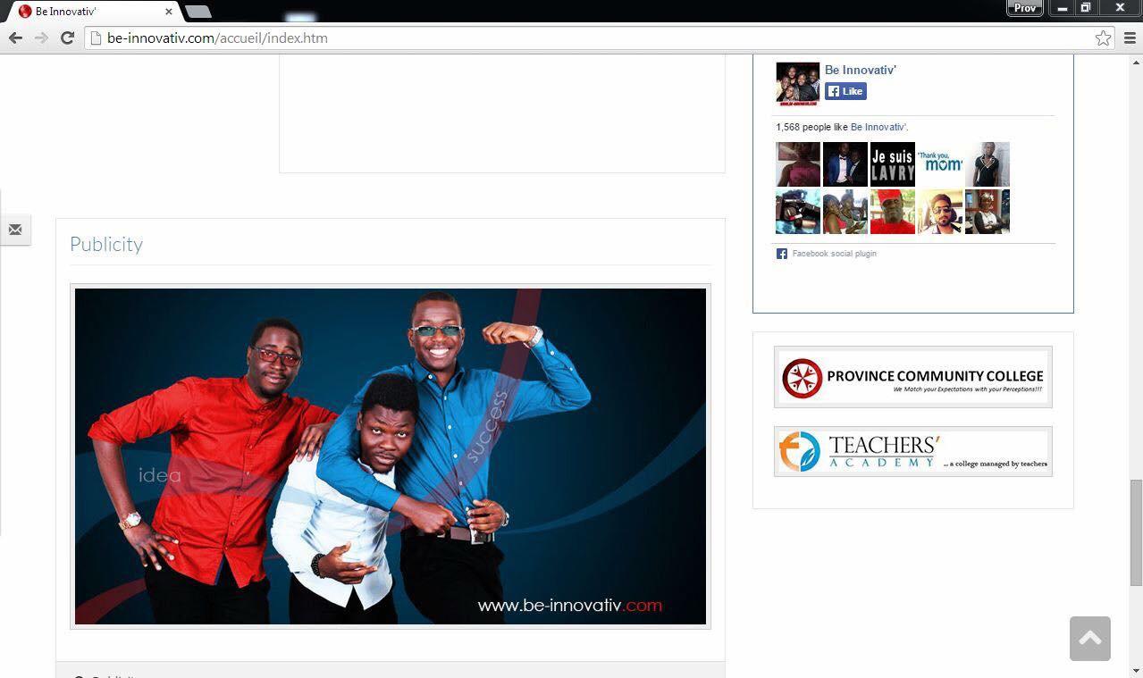Click the page icon in address bar
Image resolution: width=1143 pixels, height=678 pixels.
coord(96,38)
